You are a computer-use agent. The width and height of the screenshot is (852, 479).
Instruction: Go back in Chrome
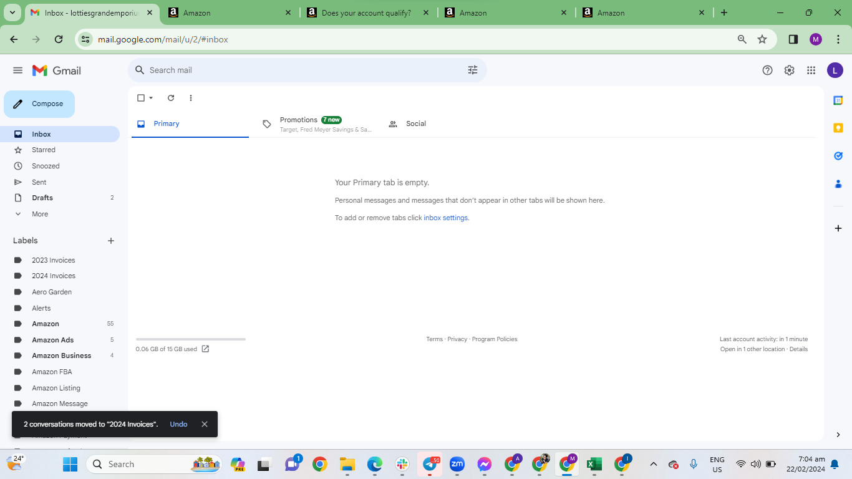tap(14, 39)
